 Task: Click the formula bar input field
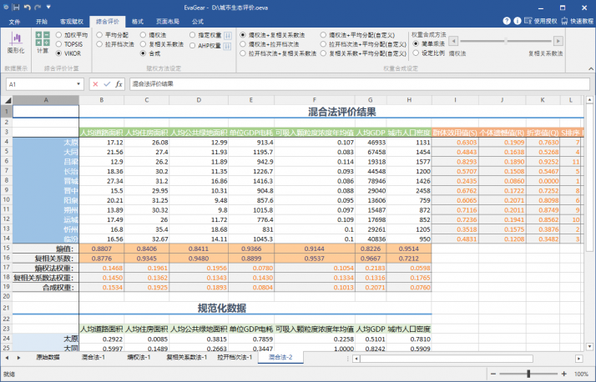click(x=359, y=84)
